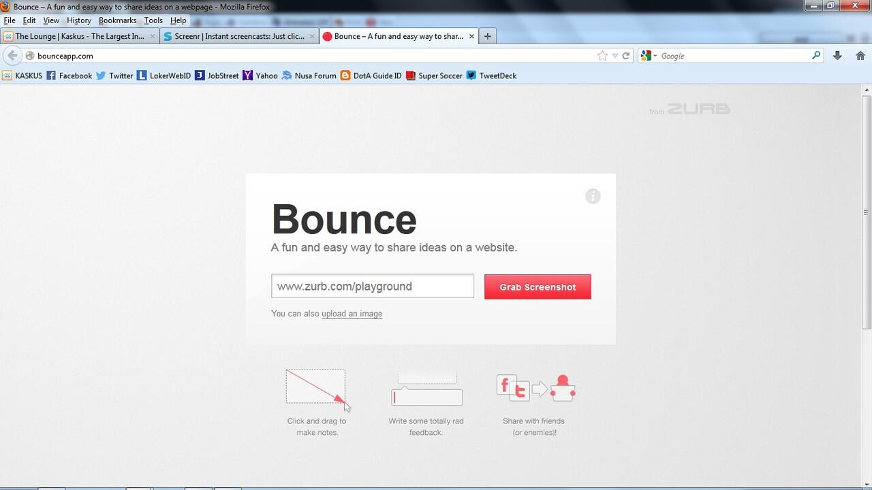The height and width of the screenshot is (490, 872).
Task: Click the click-and-drag notes illustration
Action: (x=317, y=390)
